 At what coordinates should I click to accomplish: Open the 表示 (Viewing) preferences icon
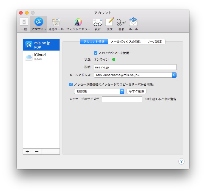pos(97,25)
